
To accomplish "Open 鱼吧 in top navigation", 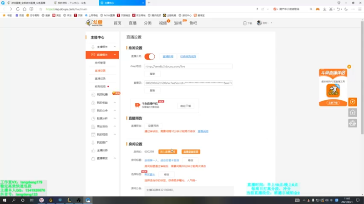I will coord(193,23).
